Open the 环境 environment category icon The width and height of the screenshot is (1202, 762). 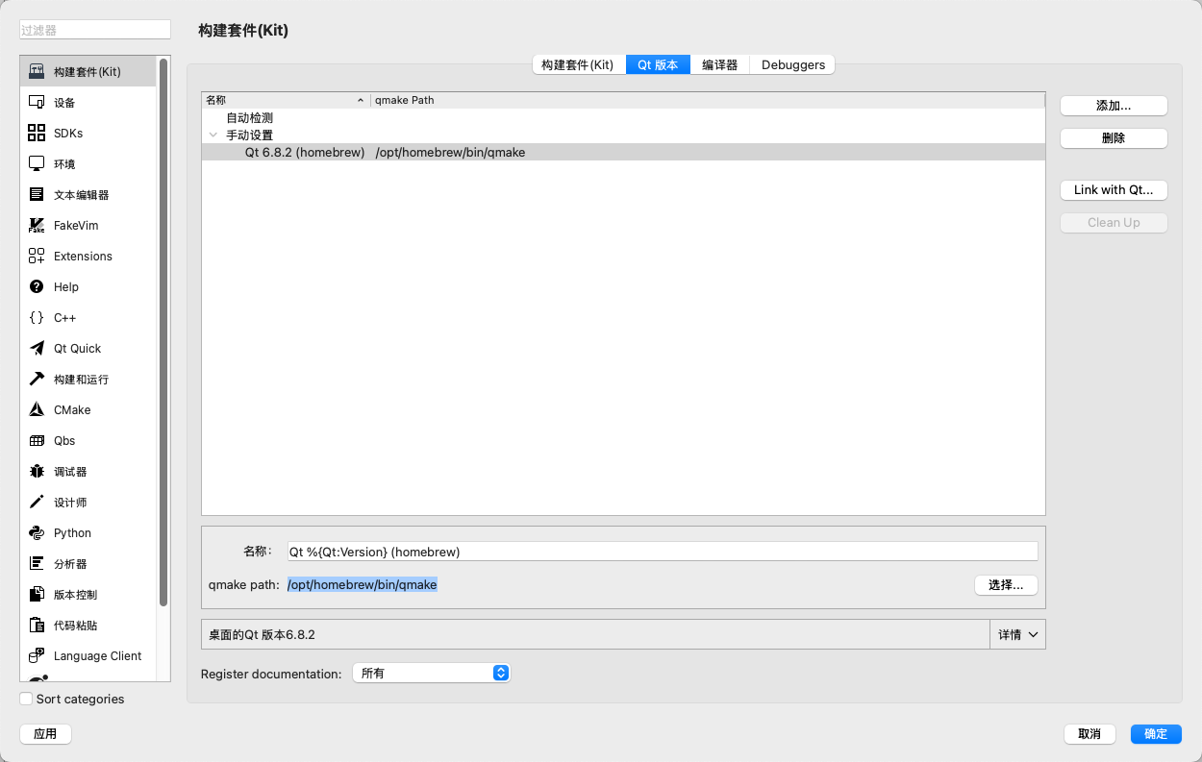click(37, 164)
